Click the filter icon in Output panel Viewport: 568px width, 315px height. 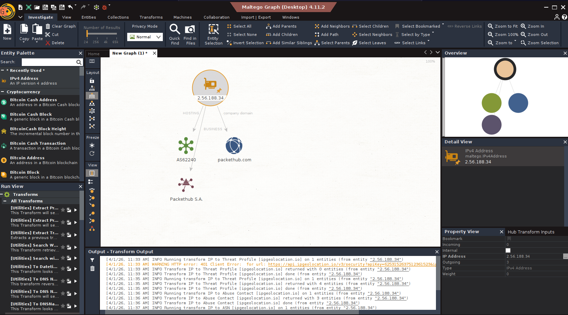pos(92,260)
